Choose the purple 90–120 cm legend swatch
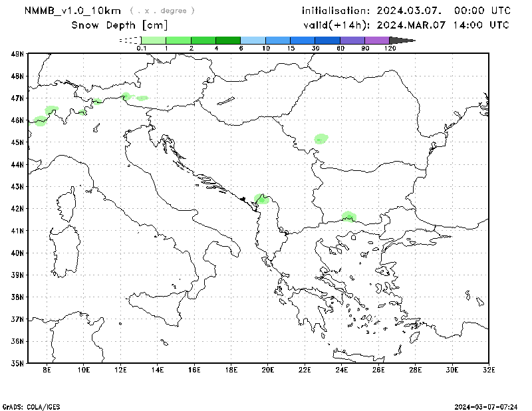The height and width of the screenshot is (411, 532). [x=376, y=41]
